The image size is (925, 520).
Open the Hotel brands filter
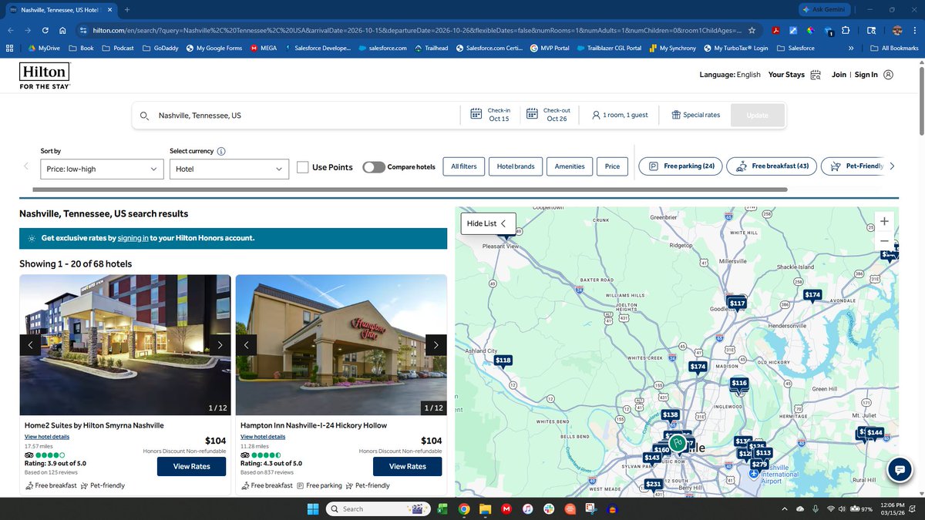pyautogui.click(x=516, y=166)
